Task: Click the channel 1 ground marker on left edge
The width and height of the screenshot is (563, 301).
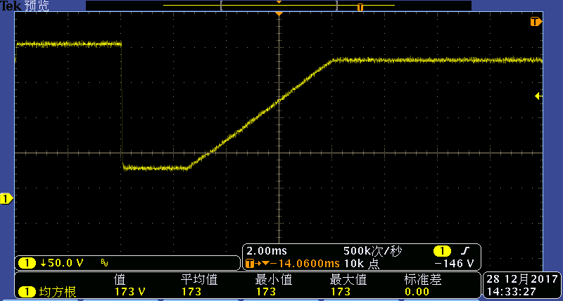Action: [6, 199]
